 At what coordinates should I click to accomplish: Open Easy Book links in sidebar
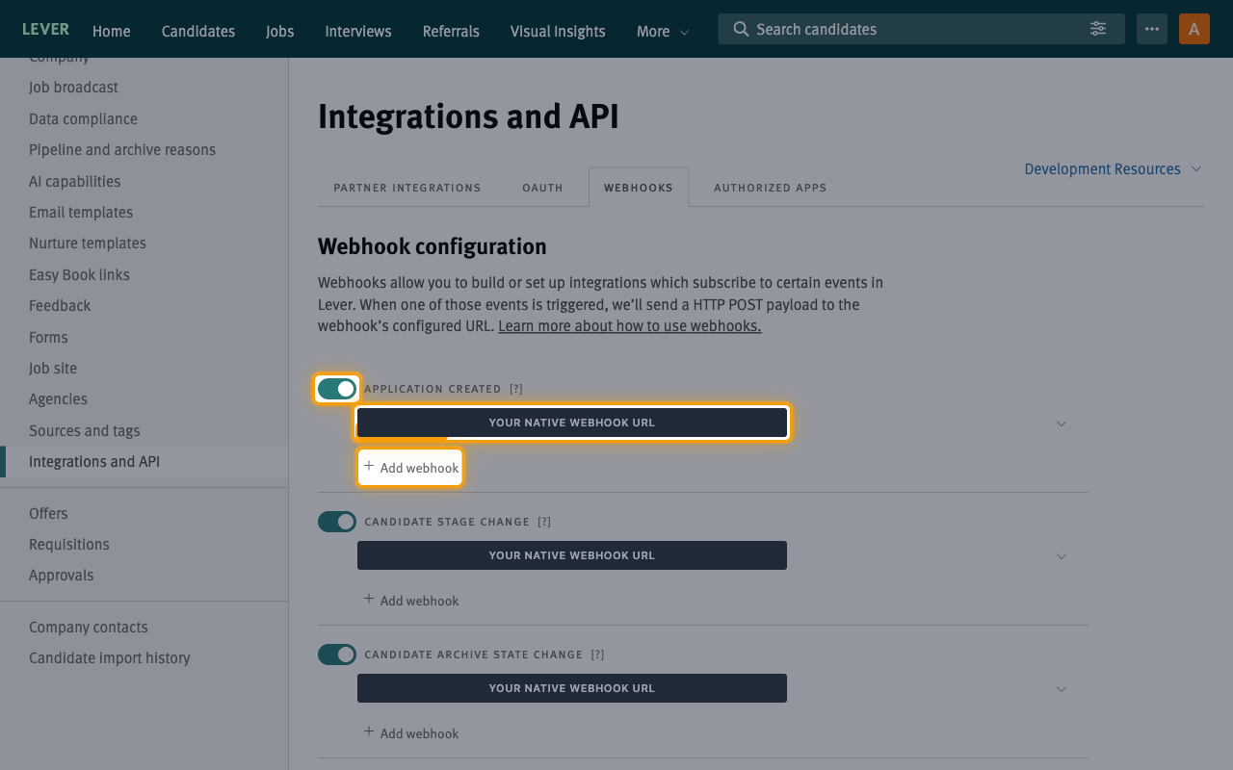(79, 275)
